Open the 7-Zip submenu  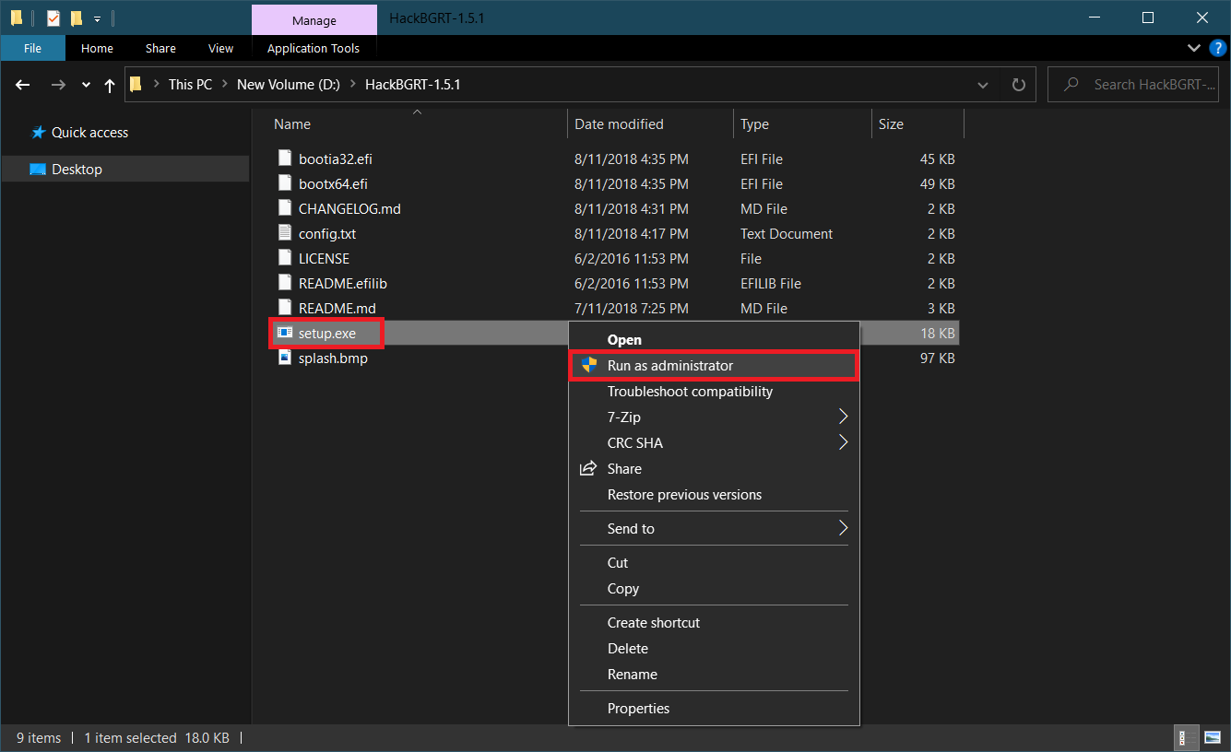point(715,417)
